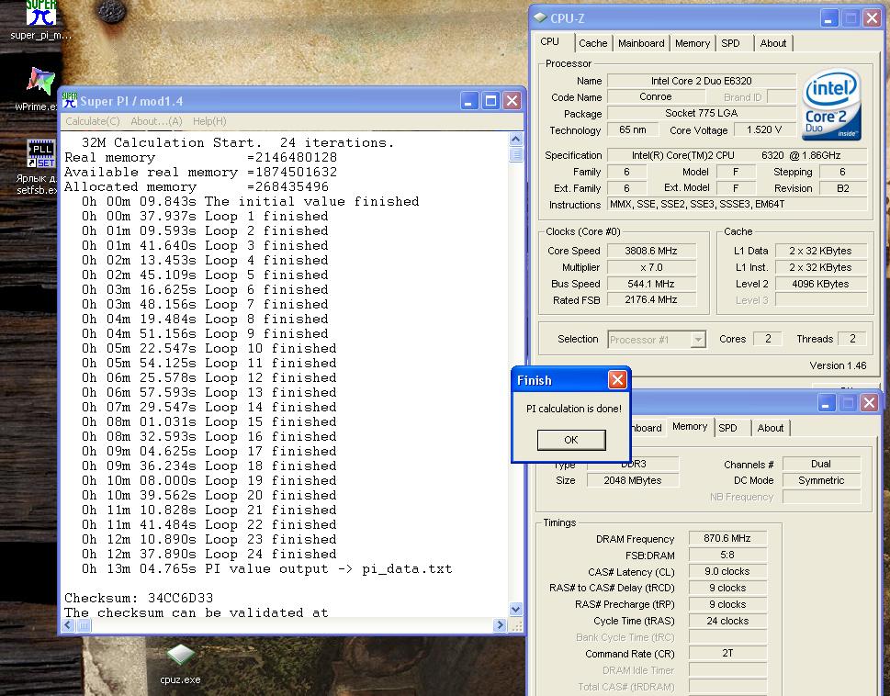The height and width of the screenshot is (696, 890).
Task: Switch to Cache tab in CPU-Z
Action: 593,43
